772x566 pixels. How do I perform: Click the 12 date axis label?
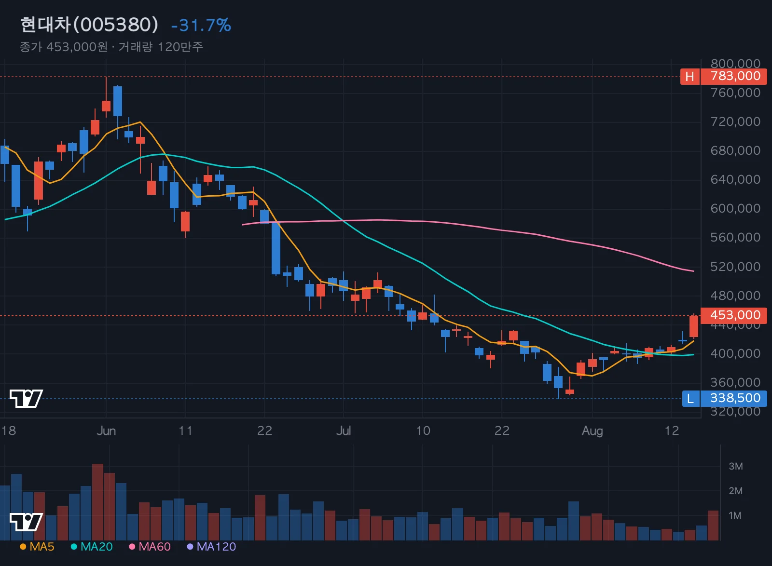point(672,431)
